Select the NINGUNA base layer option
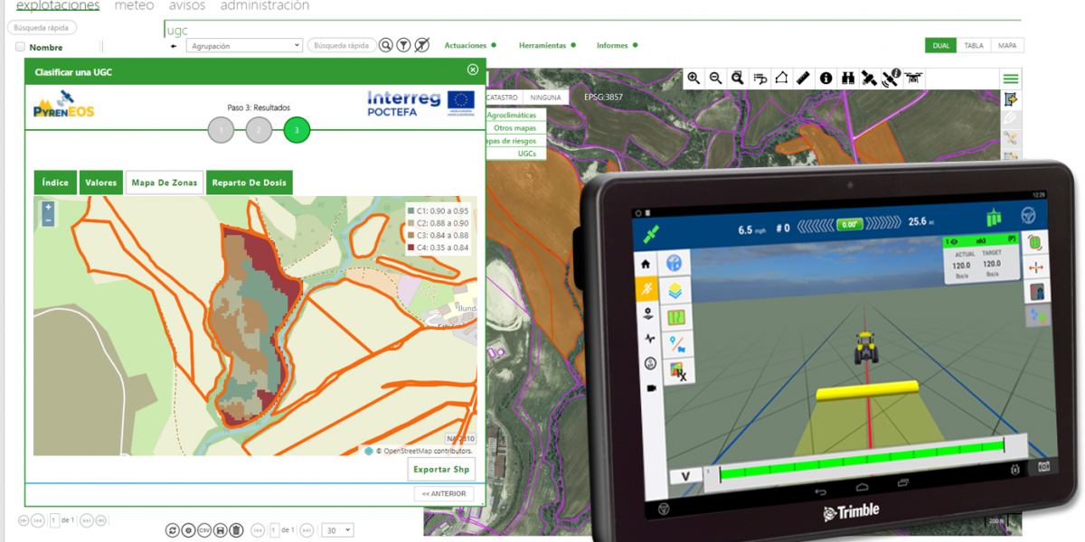Image resolution: width=1085 pixels, height=542 pixels. (x=545, y=98)
